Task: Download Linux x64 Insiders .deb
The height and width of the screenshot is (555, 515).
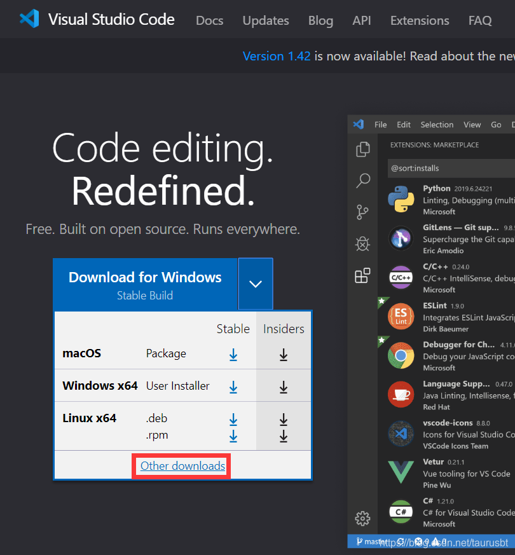Action: [284, 420]
